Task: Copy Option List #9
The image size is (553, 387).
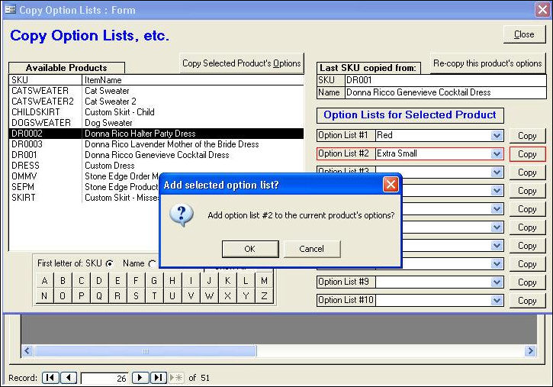Action: 527,282
